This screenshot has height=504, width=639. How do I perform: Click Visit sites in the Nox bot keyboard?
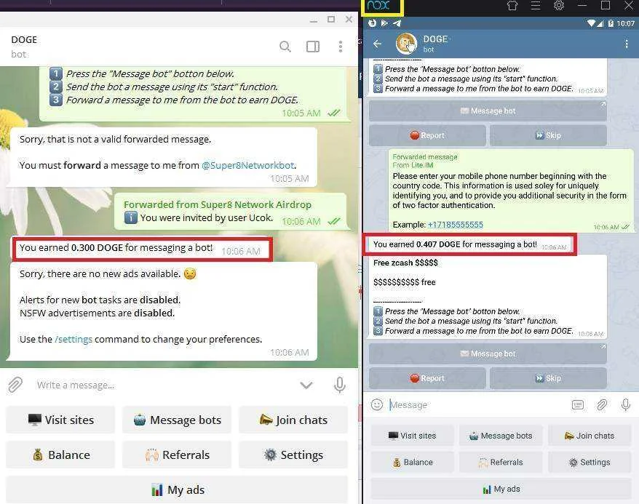point(412,436)
